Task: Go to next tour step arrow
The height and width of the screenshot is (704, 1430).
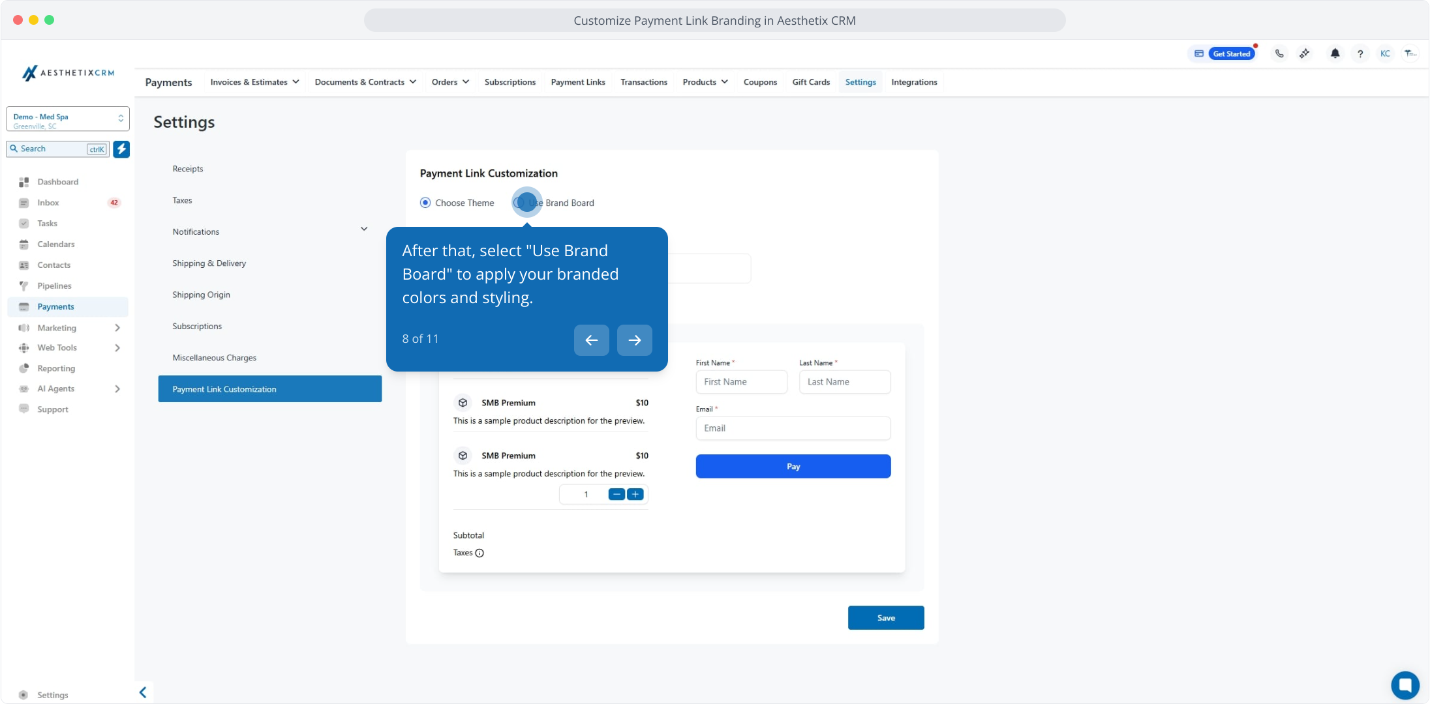Action: point(634,340)
